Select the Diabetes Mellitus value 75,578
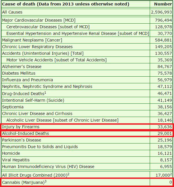The width and height of the screenshot is (174, 187). (x=164, y=73)
